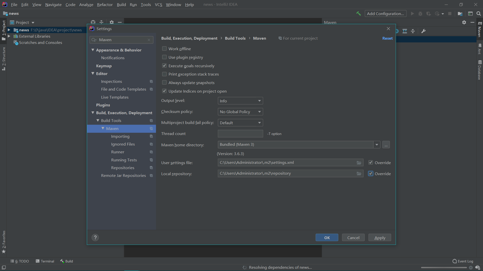
Task: Hide the Maven tool window
Action: tap(472, 22)
